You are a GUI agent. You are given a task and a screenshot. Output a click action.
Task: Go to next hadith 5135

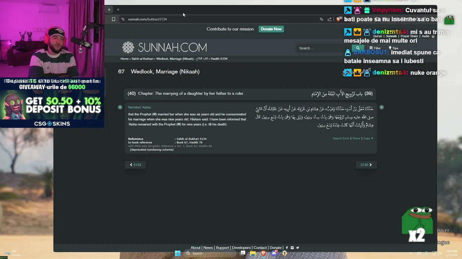pyautogui.click(x=366, y=165)
